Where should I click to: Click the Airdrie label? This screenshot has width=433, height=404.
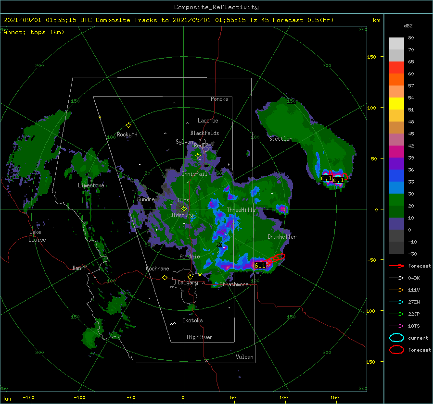pyautogui.click(x=190, y=257)
